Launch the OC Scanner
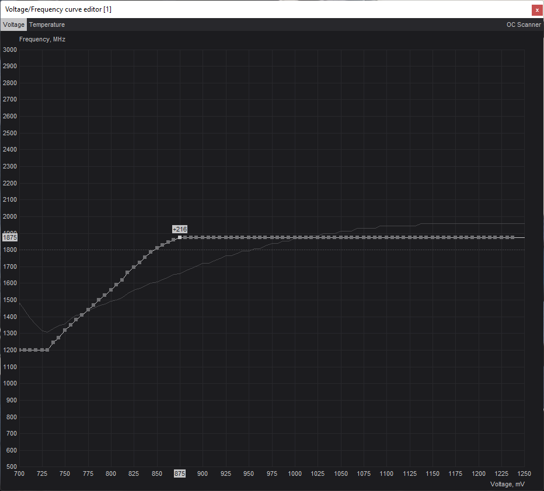 pyautogui.click(x=524, y=25)
